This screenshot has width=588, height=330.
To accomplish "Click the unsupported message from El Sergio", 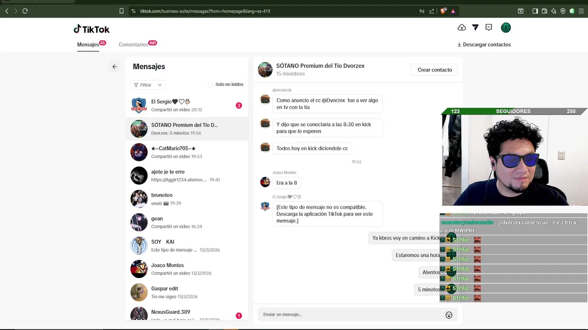I will pyautogui.click(x=327, y=214).
